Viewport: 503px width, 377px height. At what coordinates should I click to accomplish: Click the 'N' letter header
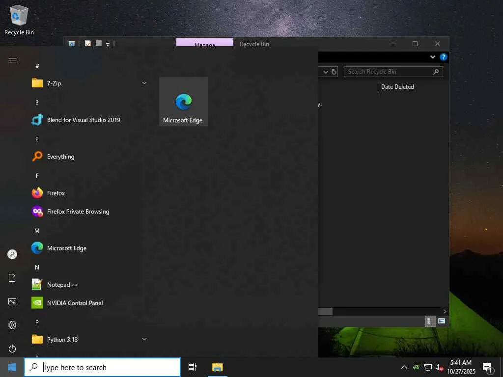click(37, 268)
